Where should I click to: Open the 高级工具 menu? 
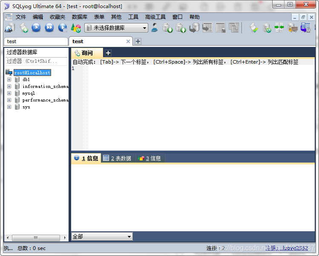155,17
